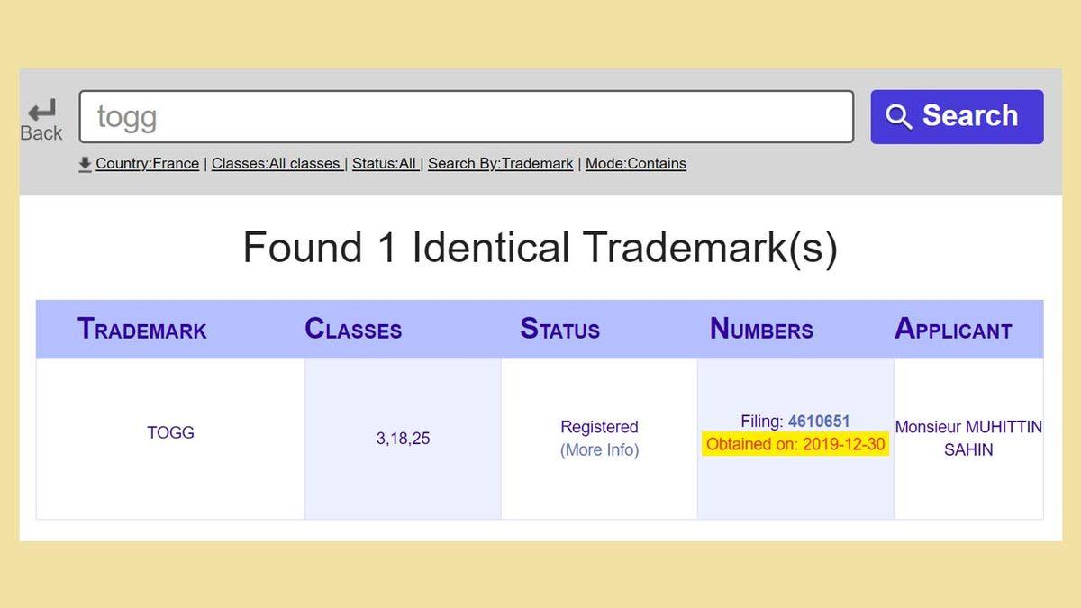Click the Numbers column header

761,330
